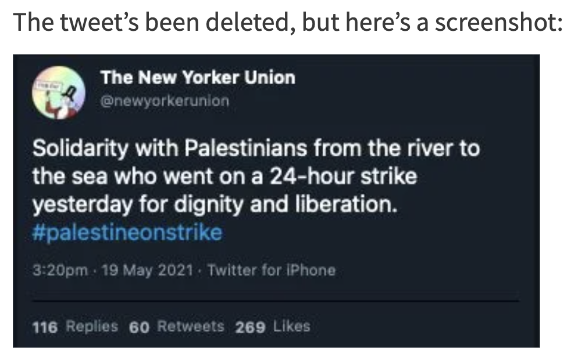Click the word 'Palestinians' in the tweet
The height and width of the screenshot is (360, 578).
(245, 148)
